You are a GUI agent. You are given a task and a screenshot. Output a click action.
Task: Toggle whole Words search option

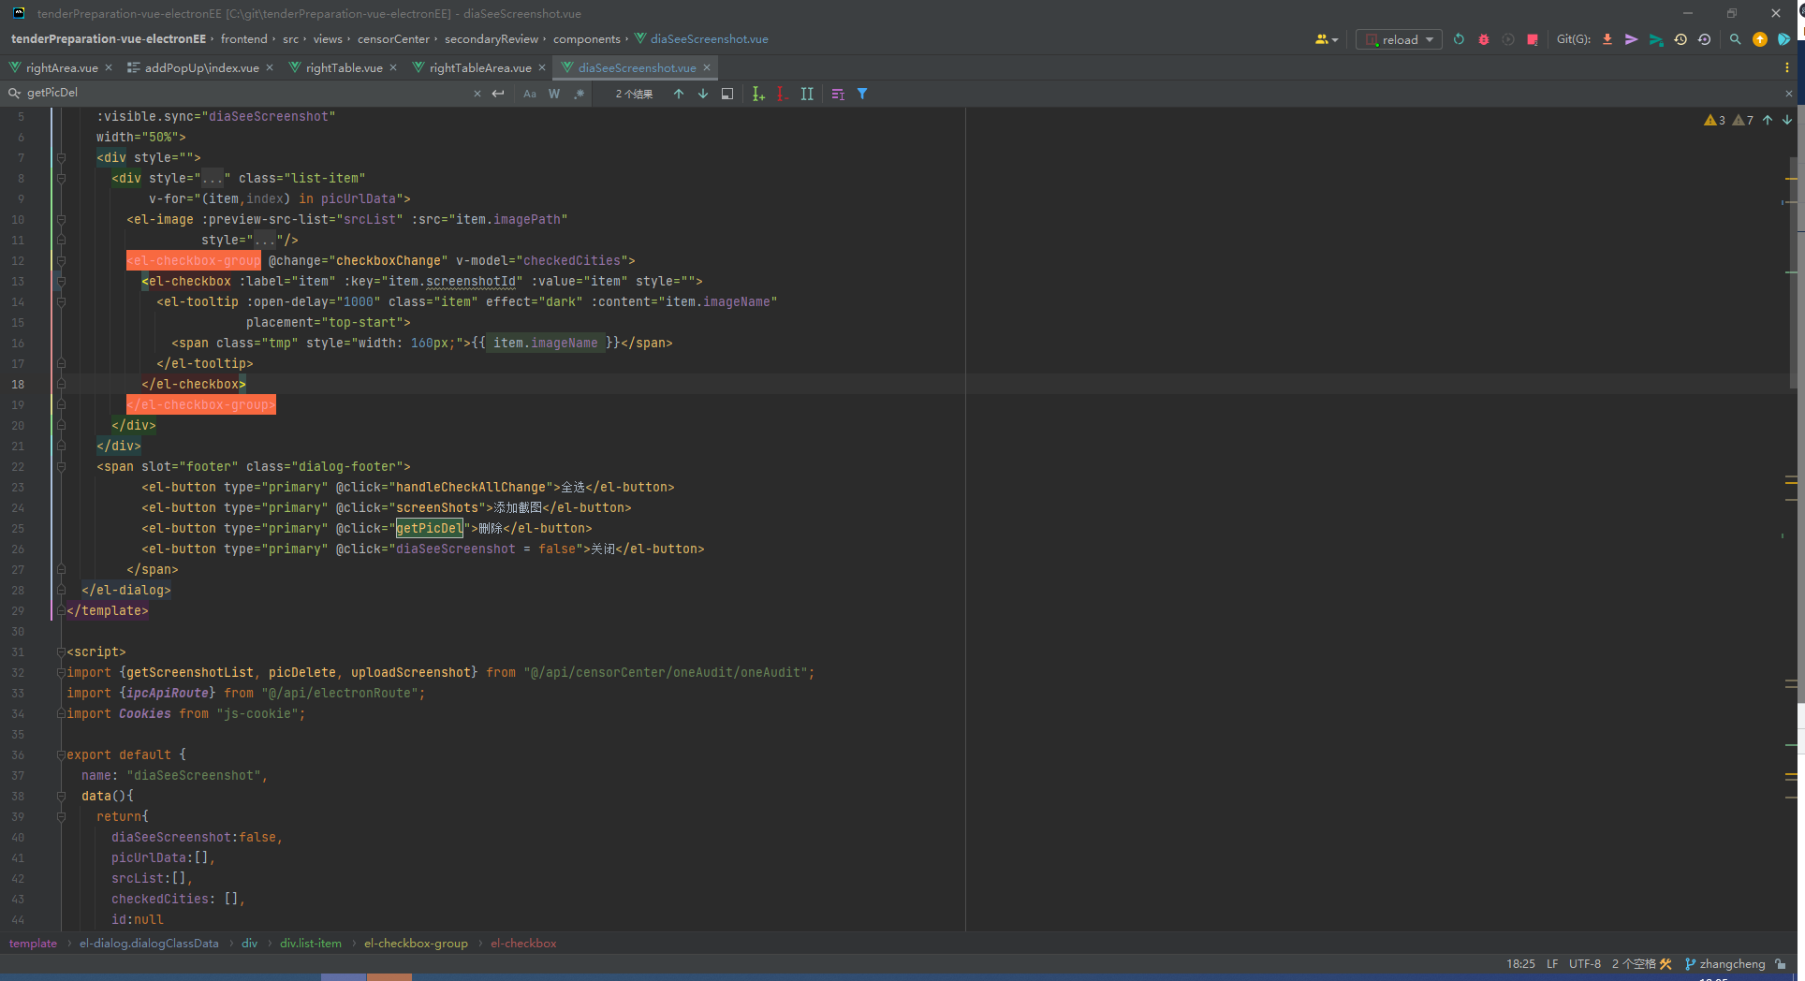click(x=554, y=94)
